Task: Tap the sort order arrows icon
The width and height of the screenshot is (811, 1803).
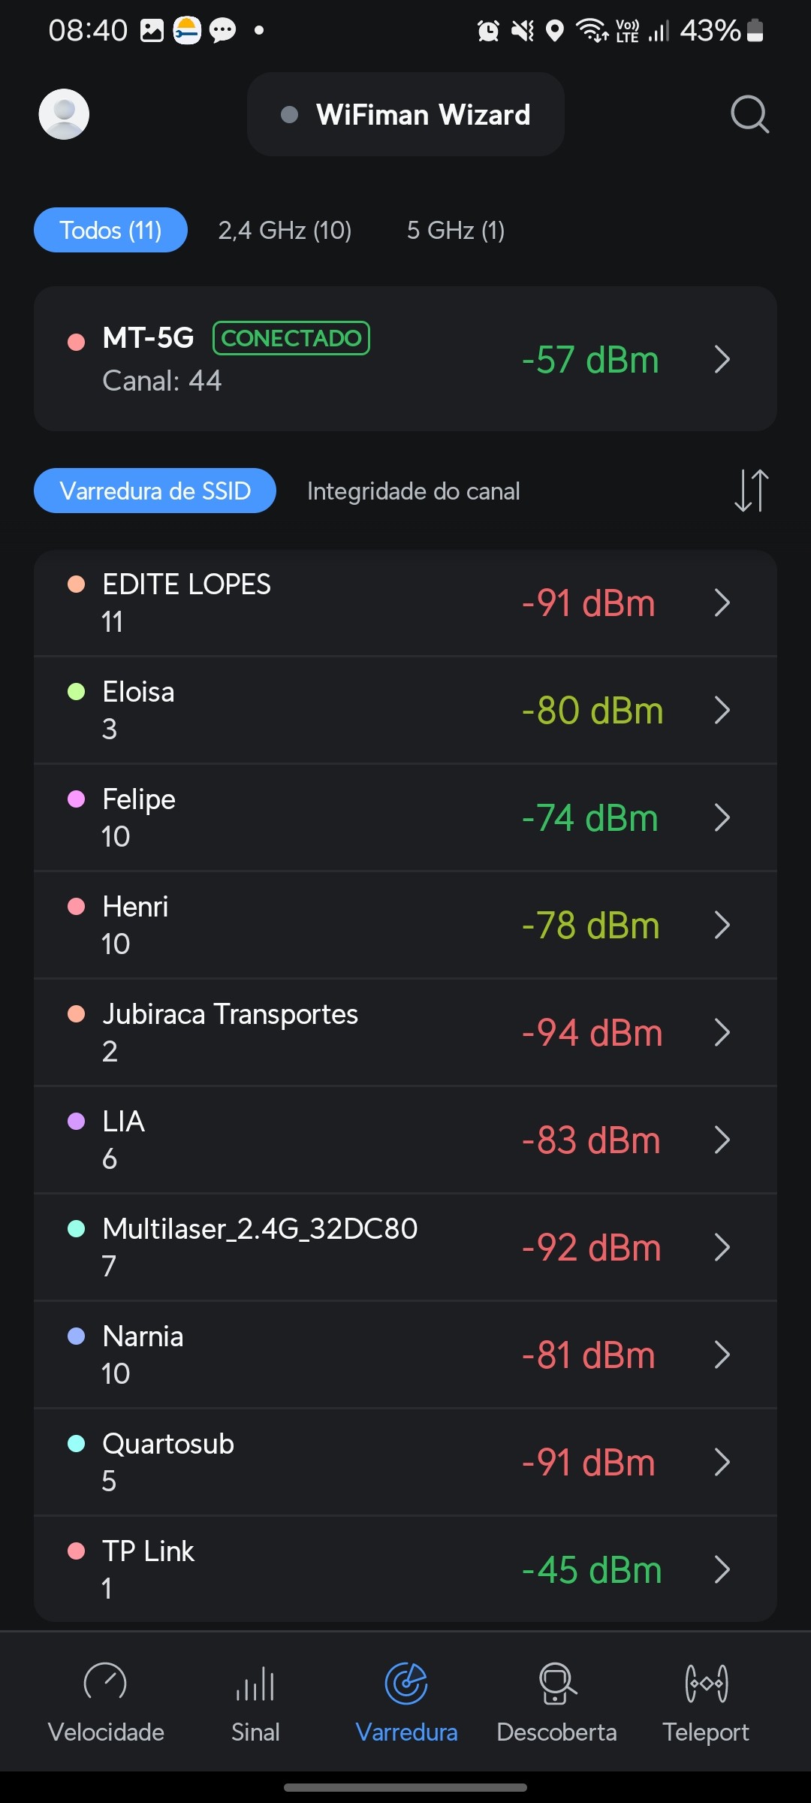Action: pos(751,491)
